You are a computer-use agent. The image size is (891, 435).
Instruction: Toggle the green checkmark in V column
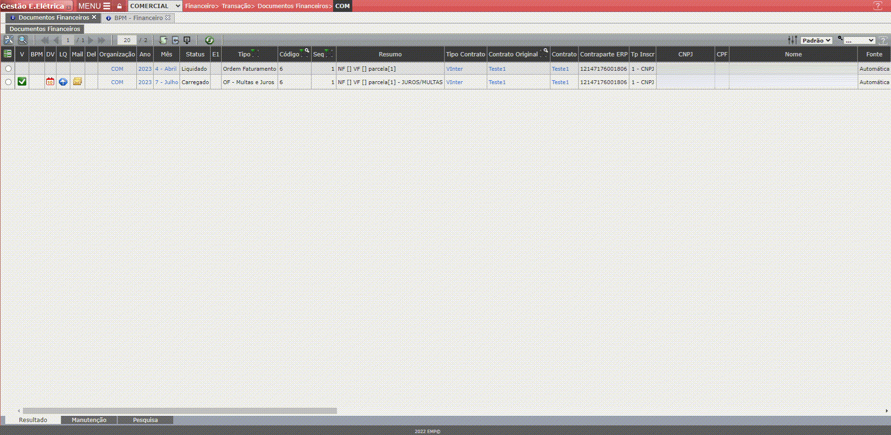click(22, 82)
